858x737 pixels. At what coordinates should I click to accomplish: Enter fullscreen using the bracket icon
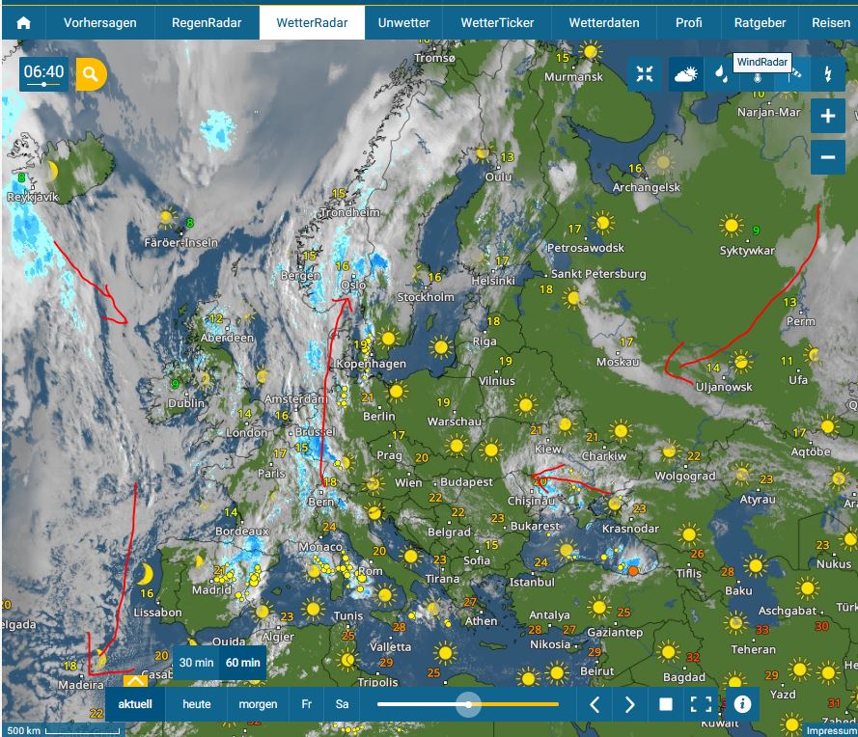tap(701, 704)
